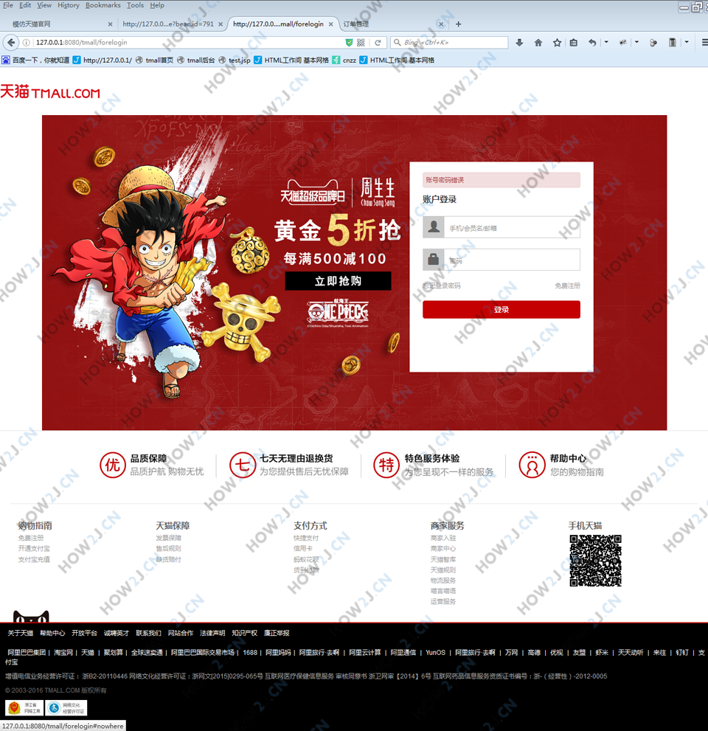708x731 pixels.
Task: Open the View menu
Action: point(44,5)
